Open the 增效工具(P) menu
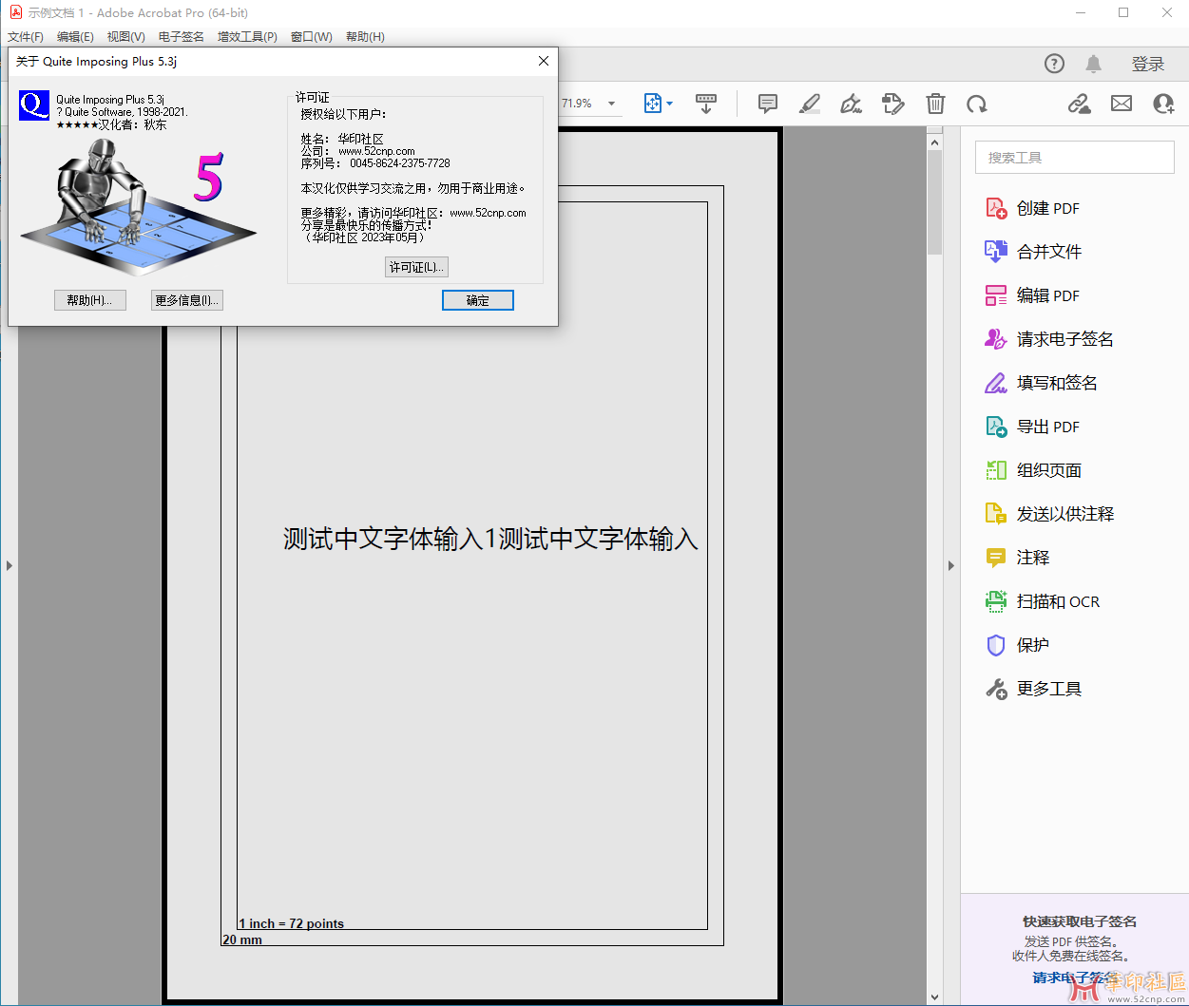 point(247,37)
